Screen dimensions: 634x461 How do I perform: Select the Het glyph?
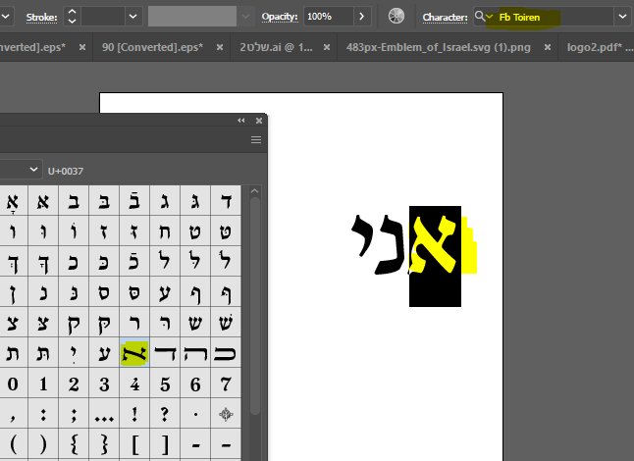point(165,231)
